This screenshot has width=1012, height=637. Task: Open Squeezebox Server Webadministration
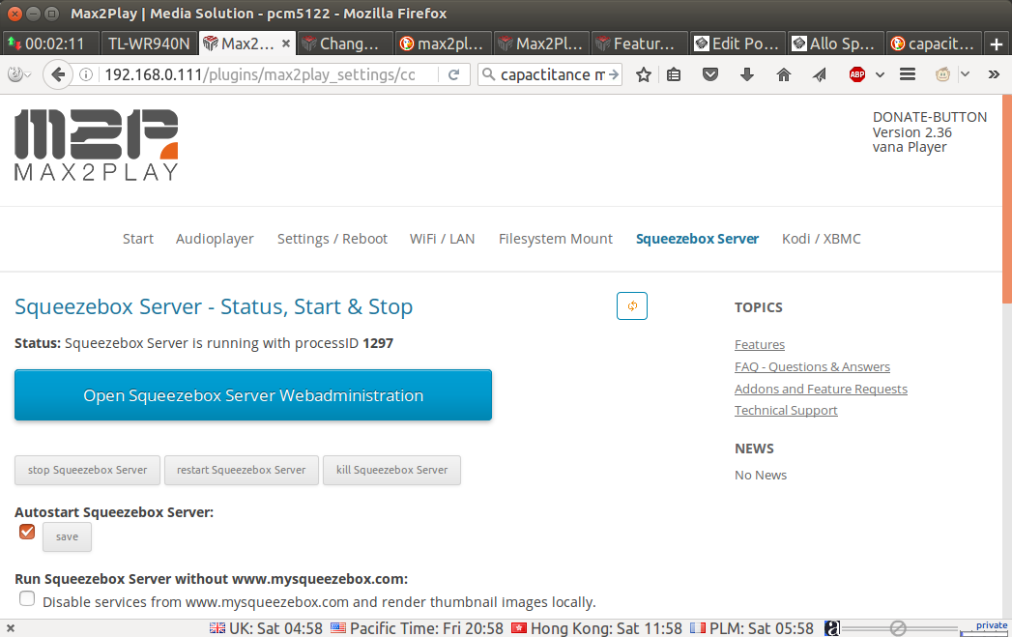(x=253, y=395)
